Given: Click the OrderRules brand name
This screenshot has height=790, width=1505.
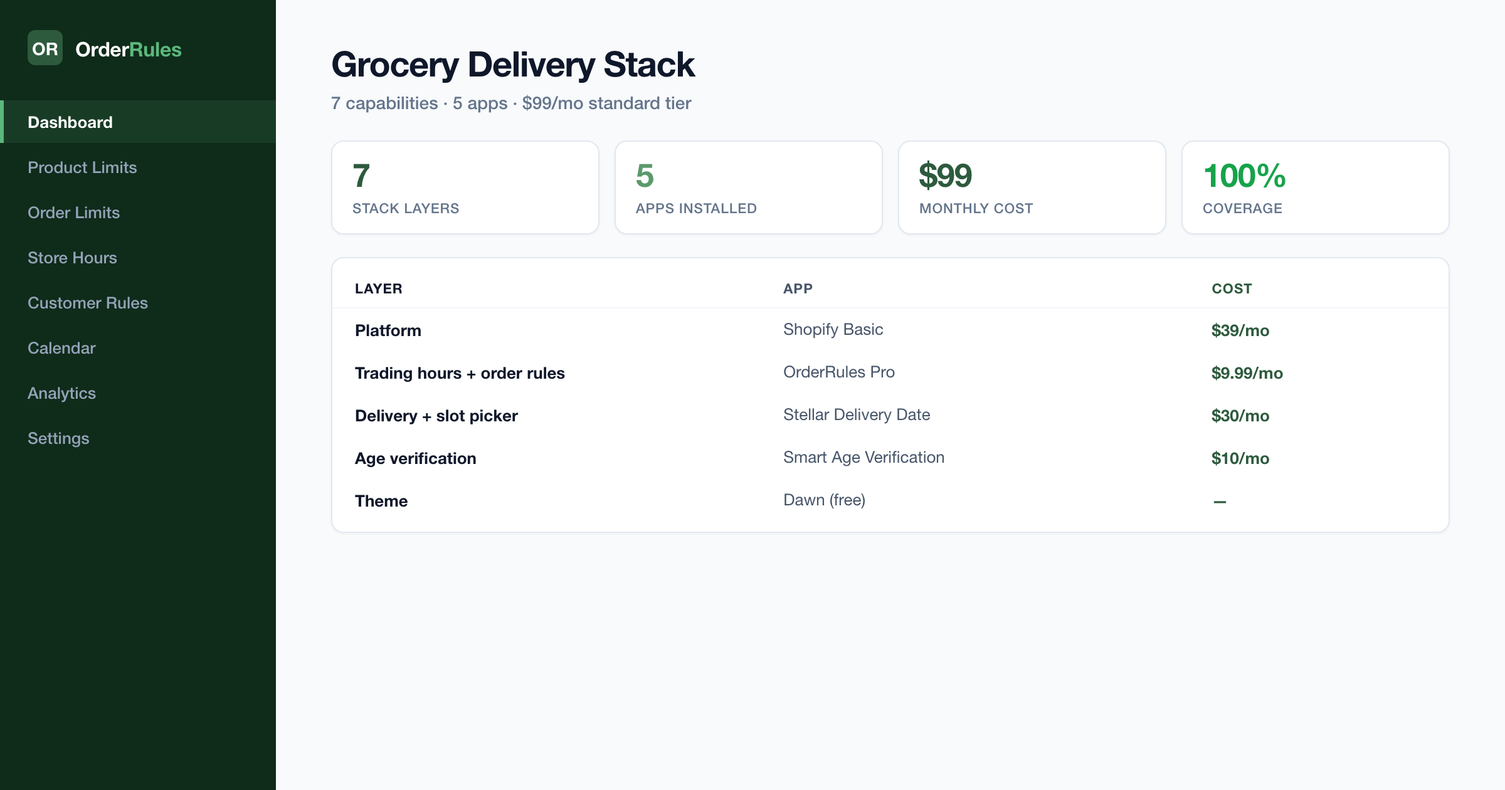Looking at the screenshot, I should [x=129, y=50].
